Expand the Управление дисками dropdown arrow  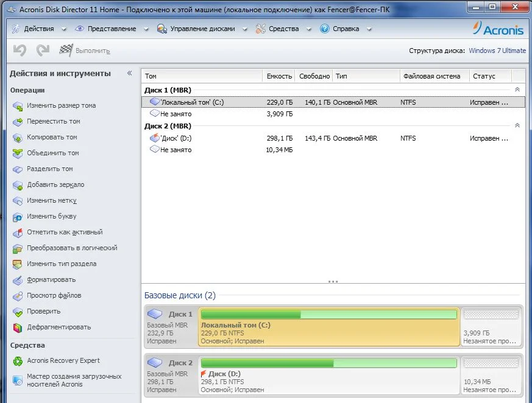pyautogui.click(x=244, y=29)
